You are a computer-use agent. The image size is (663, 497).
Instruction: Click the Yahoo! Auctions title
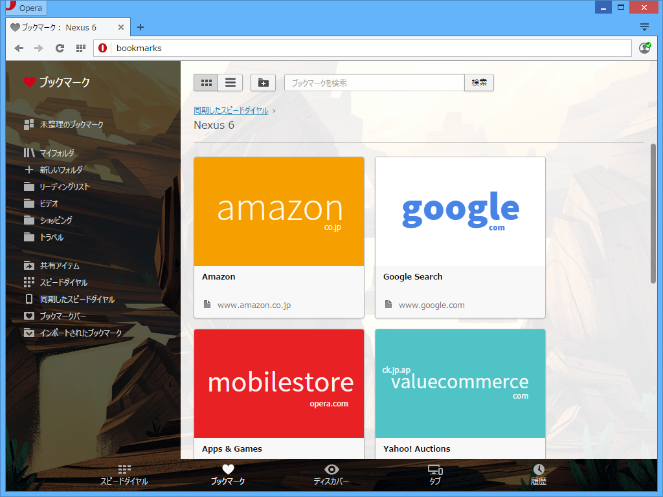tap(416, 449)
